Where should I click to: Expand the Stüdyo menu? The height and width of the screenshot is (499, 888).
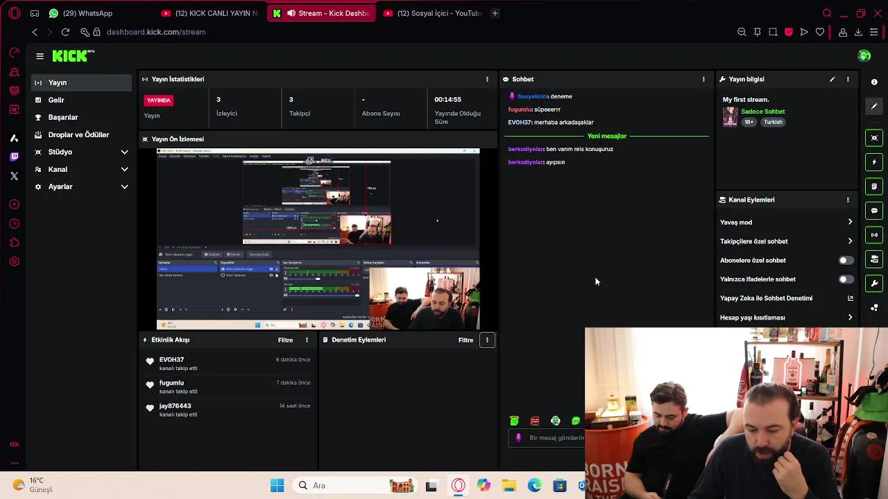coord(81,152)
